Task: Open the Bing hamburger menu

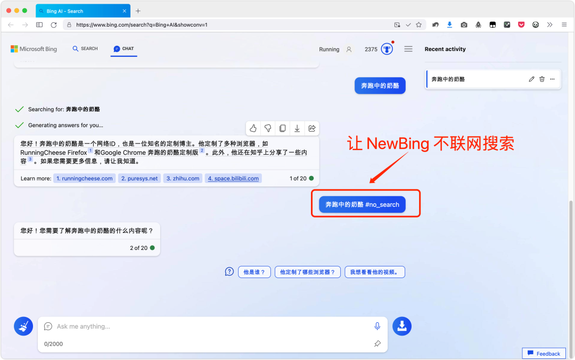Action: (x=408, y=49)
